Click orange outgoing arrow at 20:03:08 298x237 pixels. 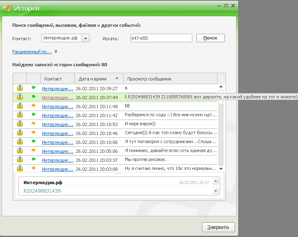pos(33,168)
